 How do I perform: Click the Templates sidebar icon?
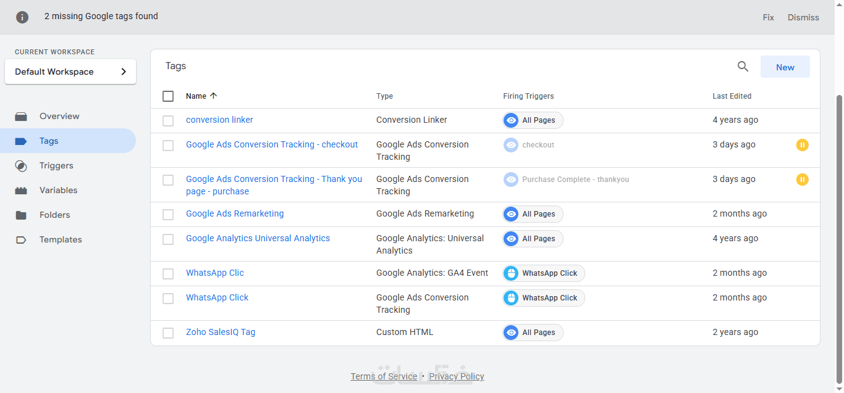point(21,239)
